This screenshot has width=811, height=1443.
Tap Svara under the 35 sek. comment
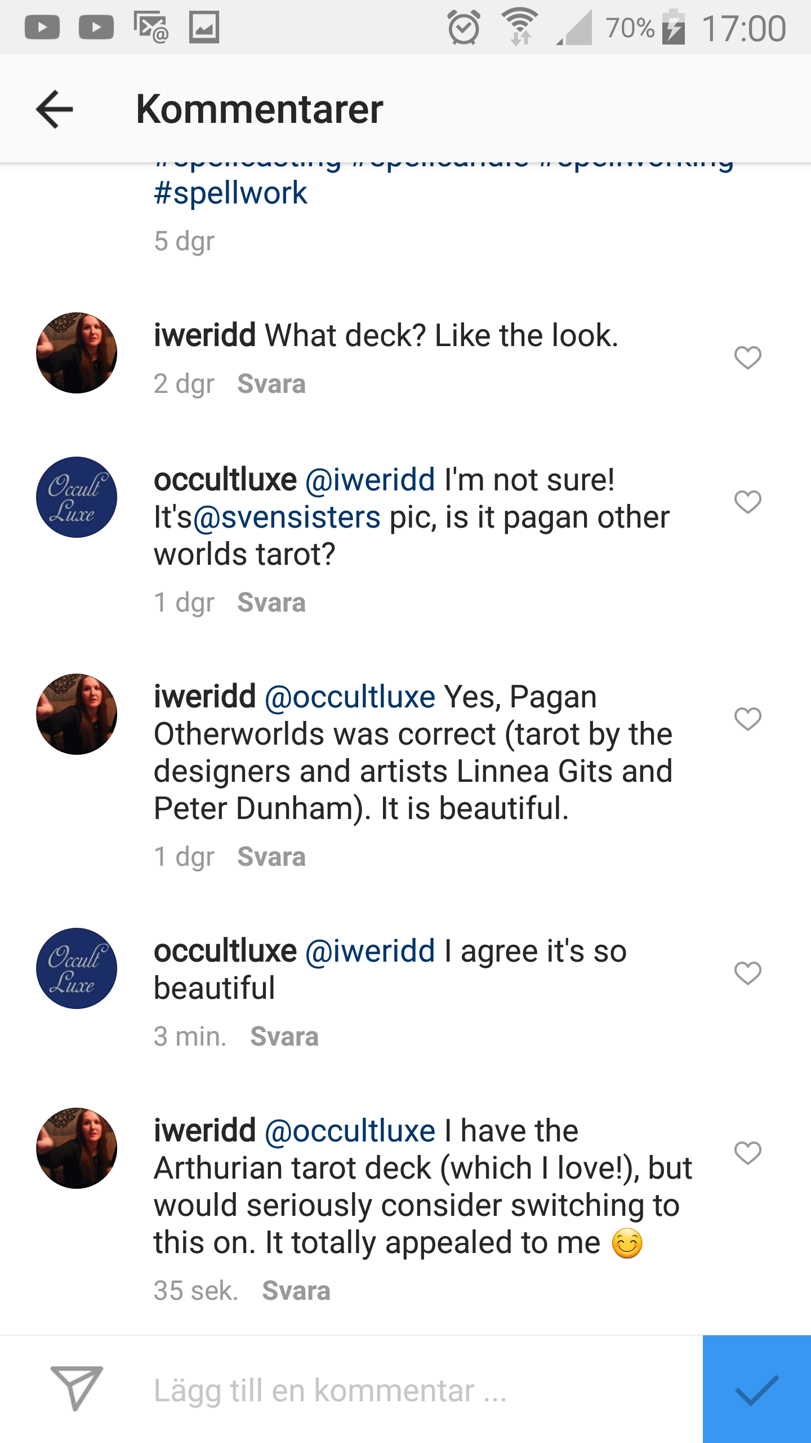[296, 1291]
